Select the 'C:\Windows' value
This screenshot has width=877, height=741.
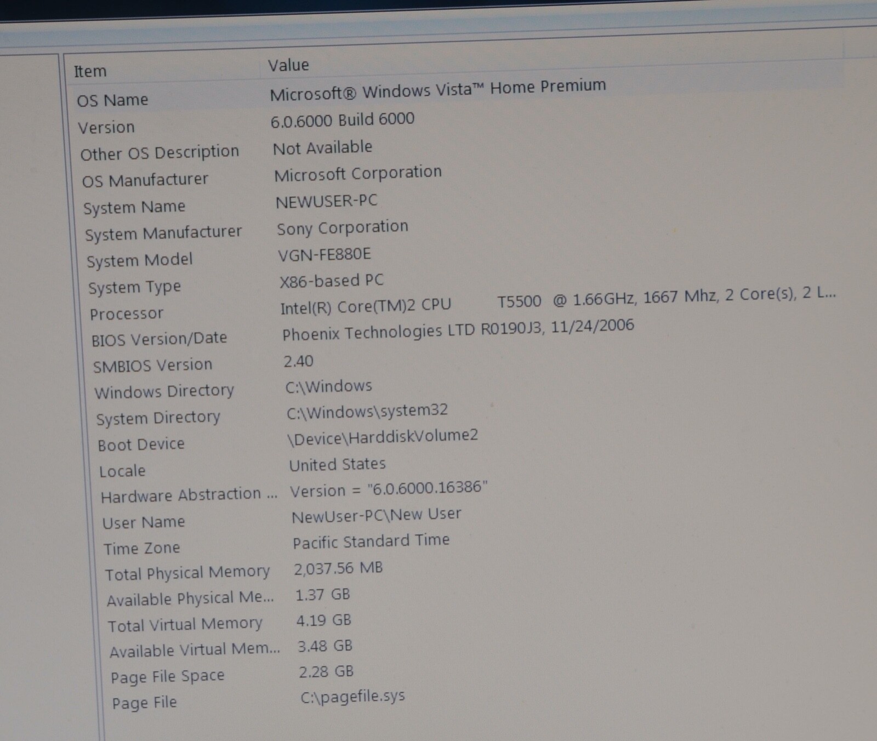tap(329, 386)
